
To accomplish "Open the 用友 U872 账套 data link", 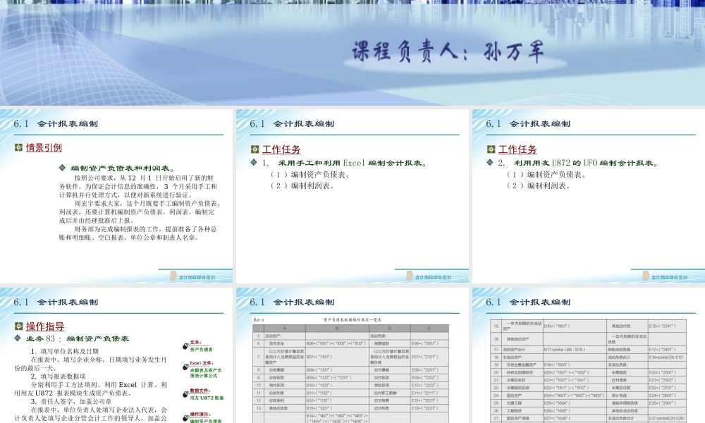I will point(207,398).
